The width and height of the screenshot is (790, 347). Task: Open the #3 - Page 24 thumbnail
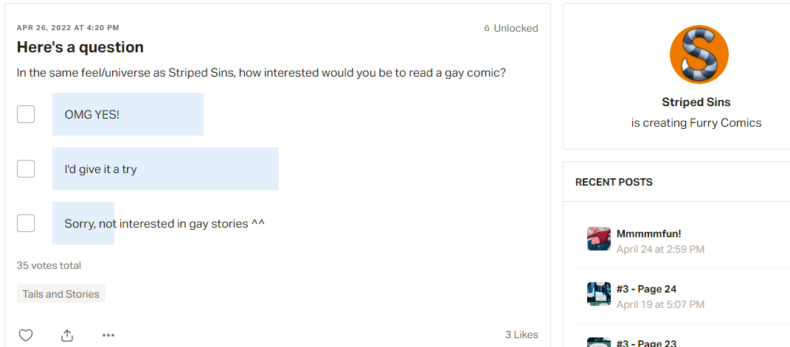click(x=598, y=294)
